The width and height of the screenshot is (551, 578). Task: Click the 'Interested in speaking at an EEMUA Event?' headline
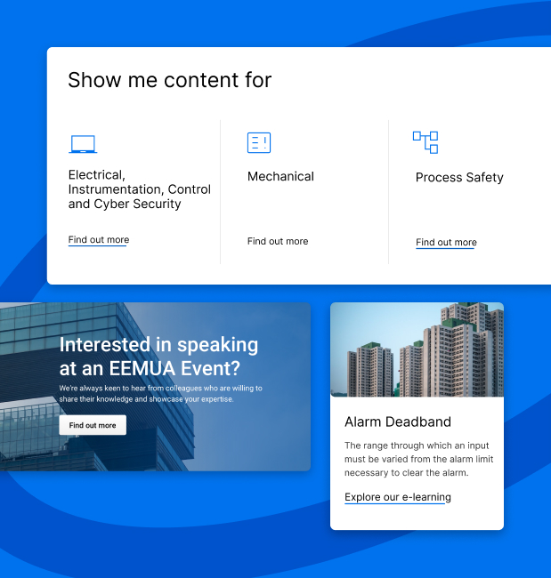point(158,356)
